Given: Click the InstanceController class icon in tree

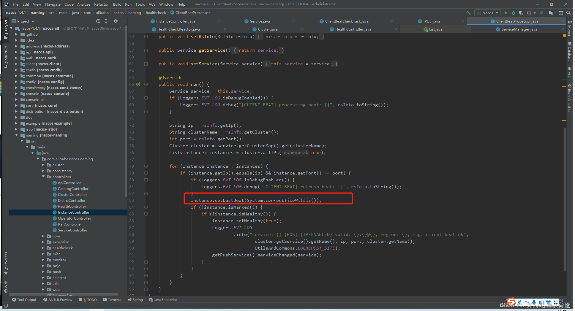Looking at the screenshot, I should coord(55,212).
